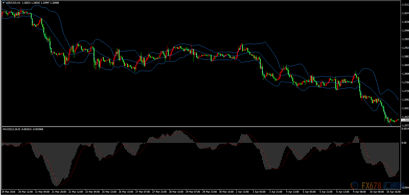Click the 1.2845 price axis label
409x195 pixels.
[405, 65]
